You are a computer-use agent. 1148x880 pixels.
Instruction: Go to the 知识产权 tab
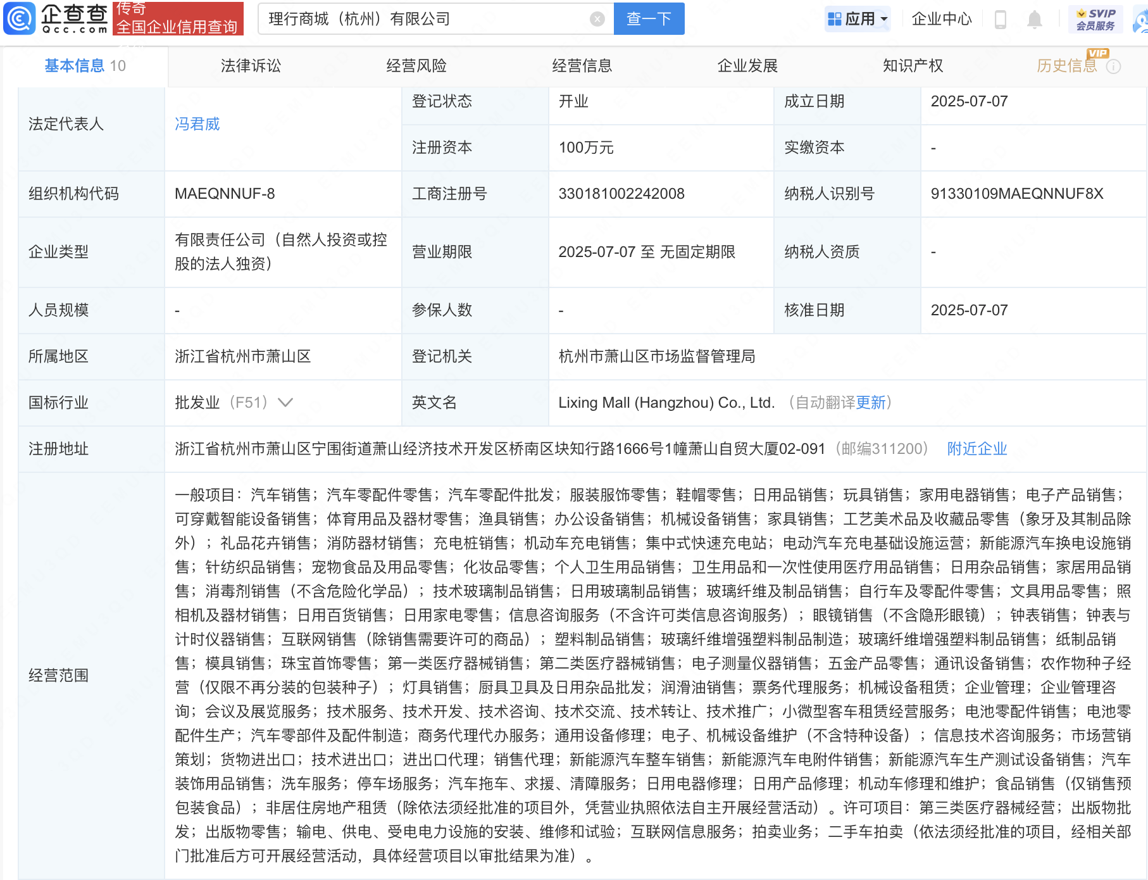coord(913,66)
